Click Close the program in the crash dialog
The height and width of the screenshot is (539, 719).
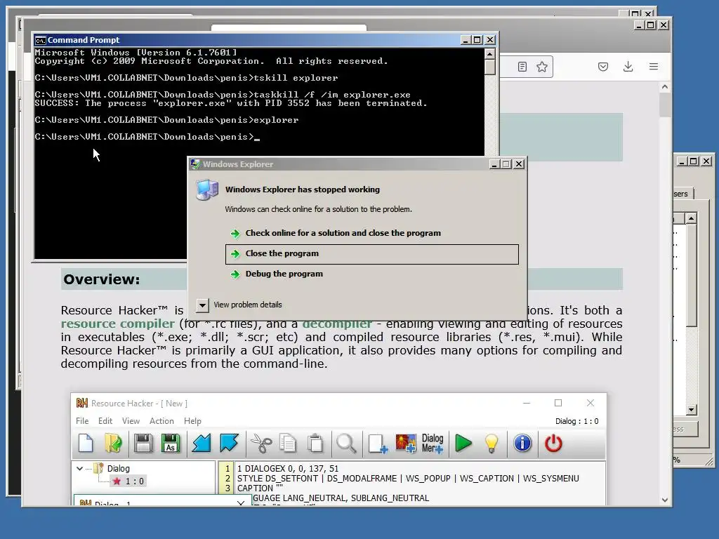coord(372,254)
